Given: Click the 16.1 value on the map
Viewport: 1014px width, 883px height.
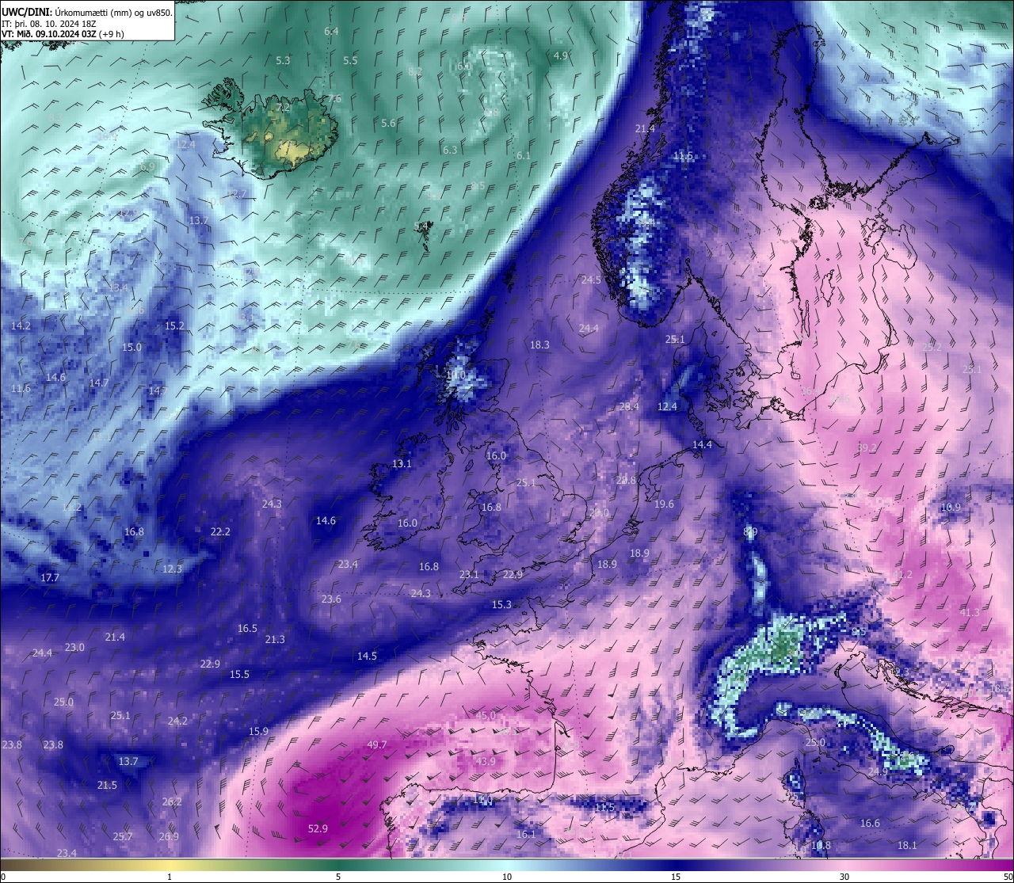Looking at the screenshot, I should pos(525,834).
